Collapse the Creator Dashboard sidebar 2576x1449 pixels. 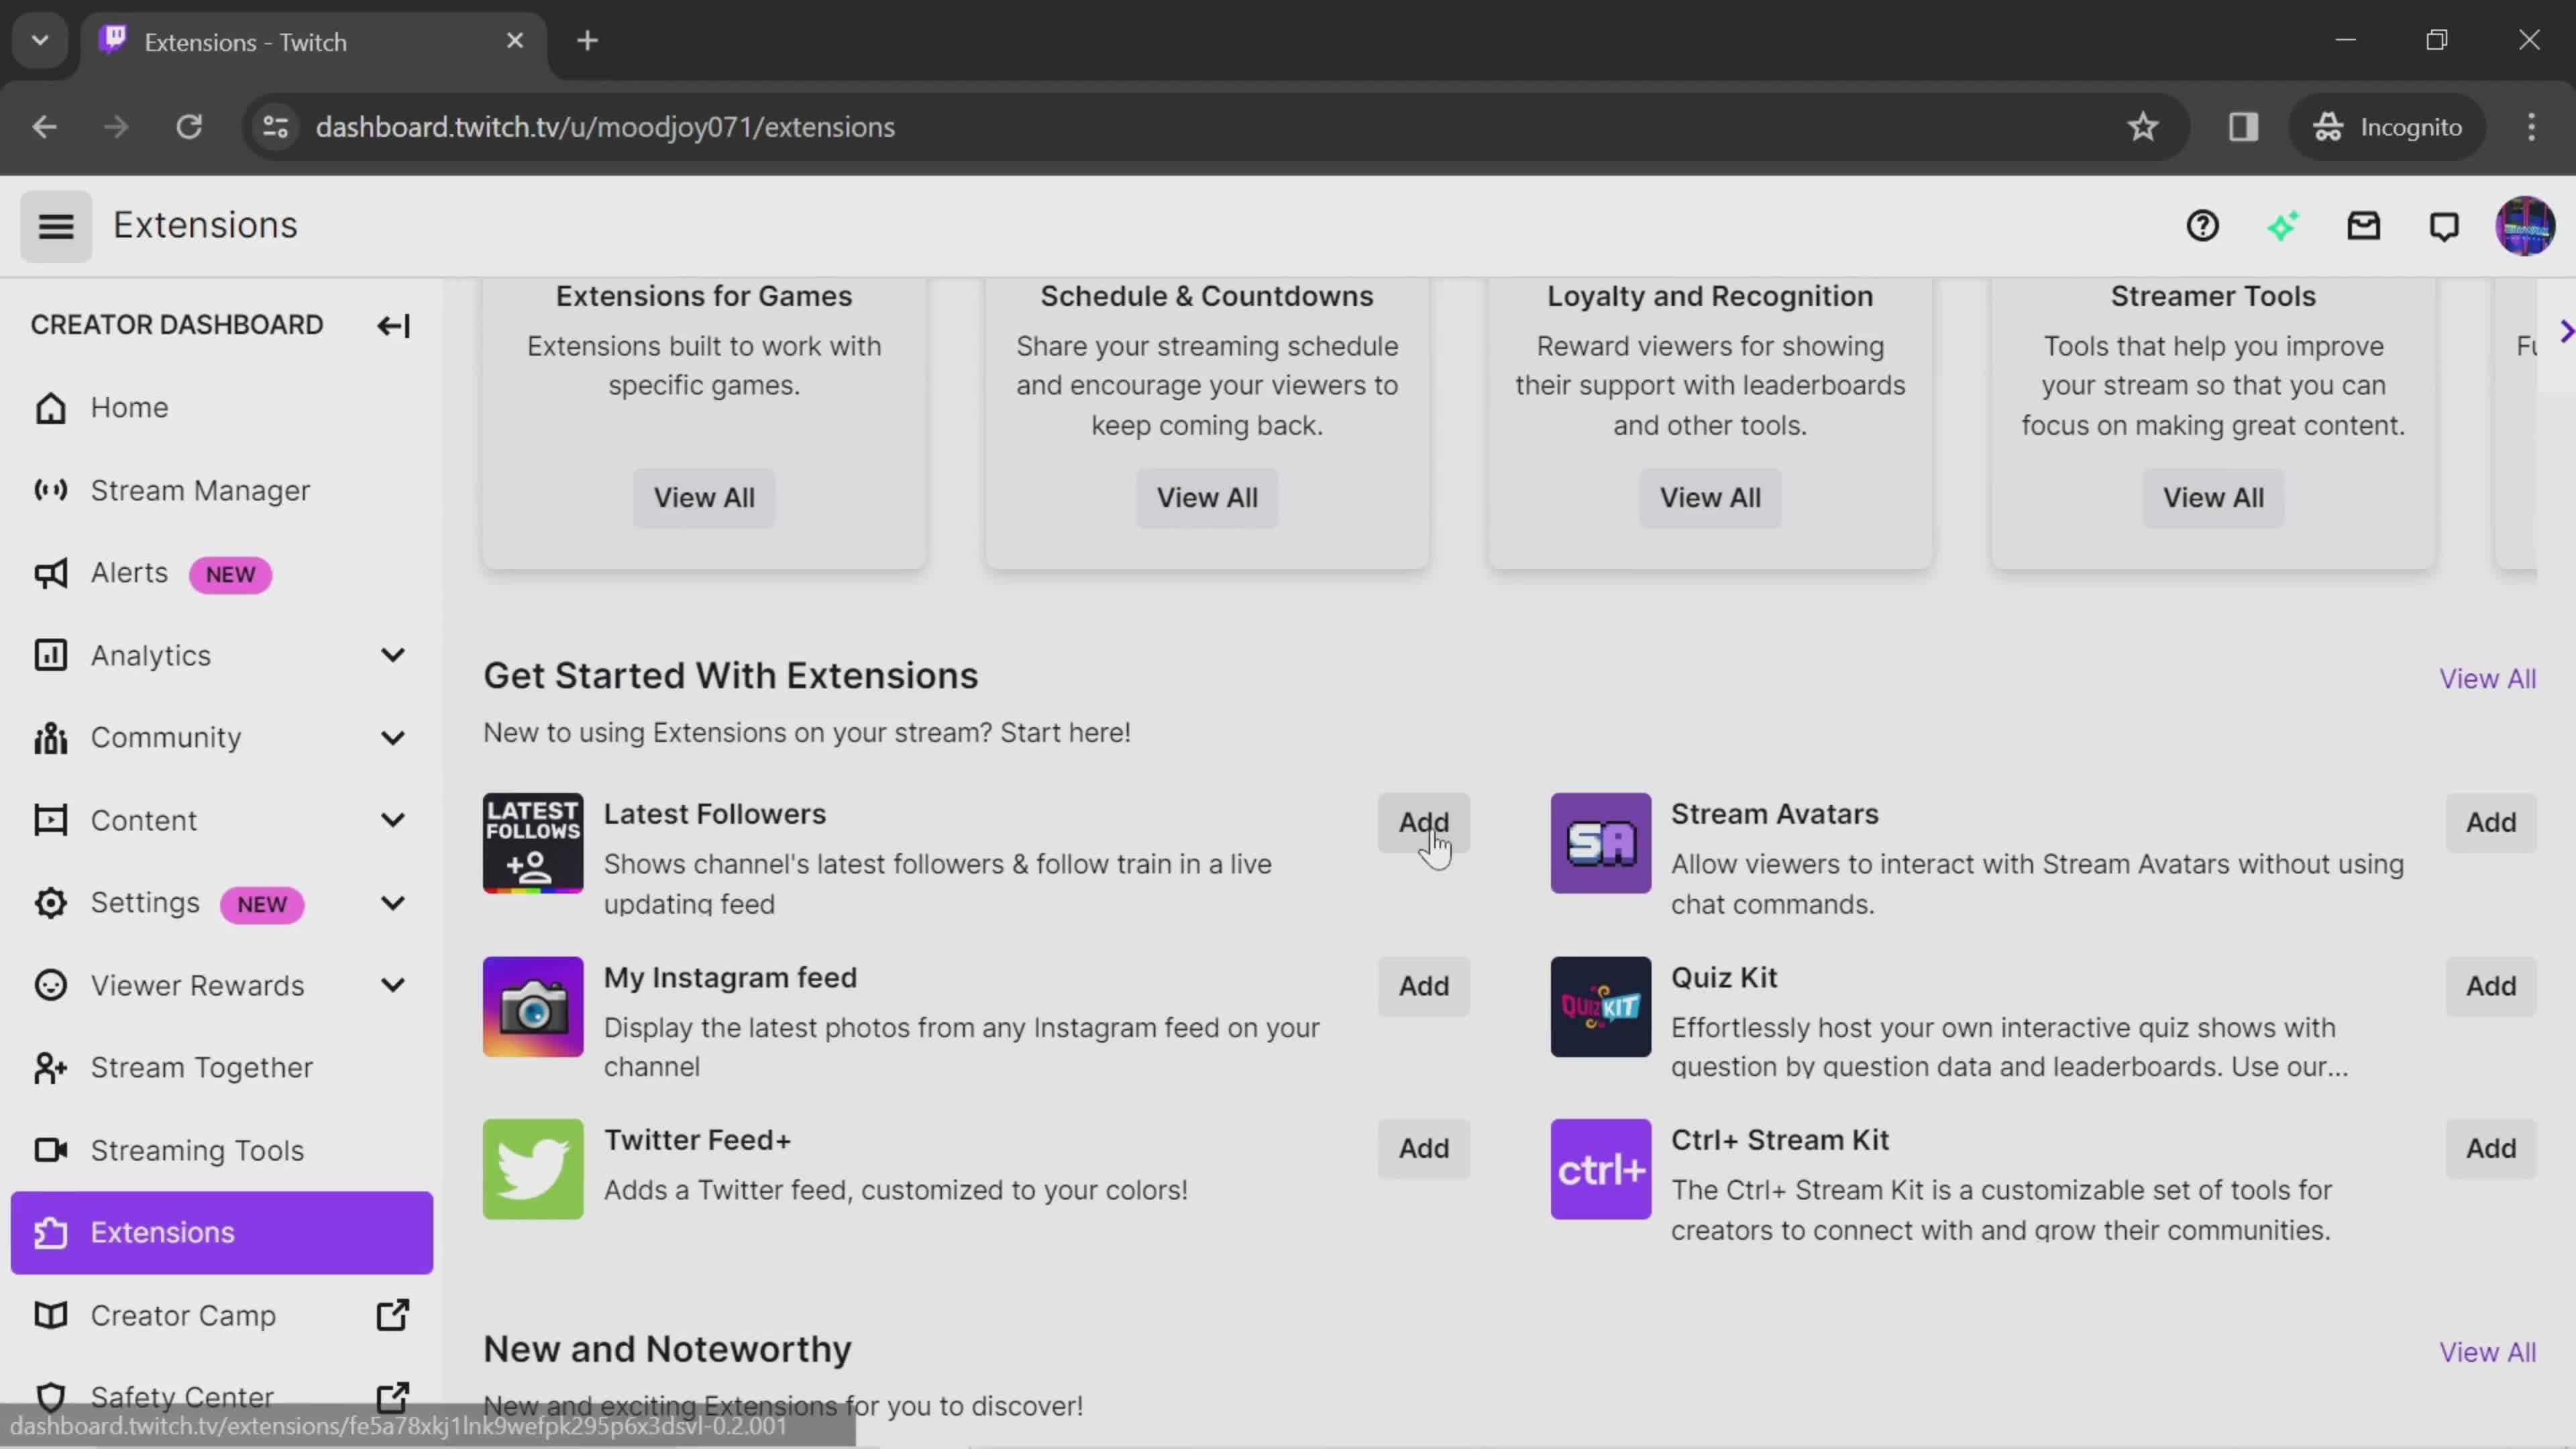pos(393,326)
